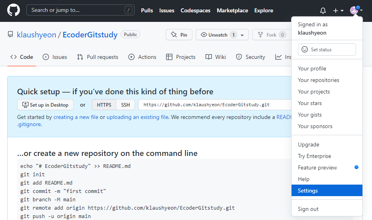Click the Search or jump to field

(x=80, y=10)
